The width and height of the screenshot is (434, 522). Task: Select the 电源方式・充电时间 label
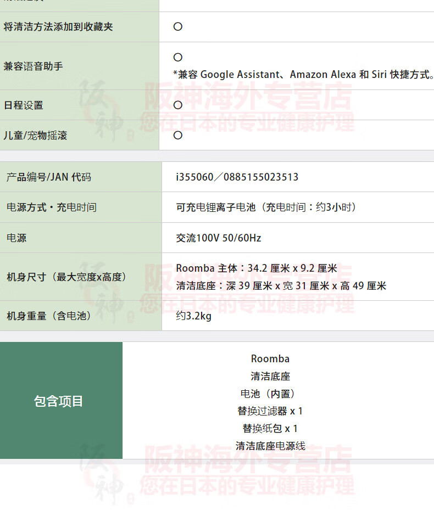point(52,207)
